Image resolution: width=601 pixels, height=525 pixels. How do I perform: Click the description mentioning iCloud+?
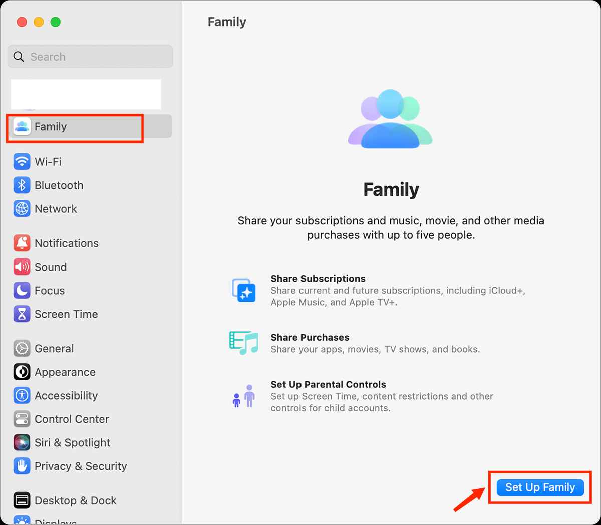398,296
